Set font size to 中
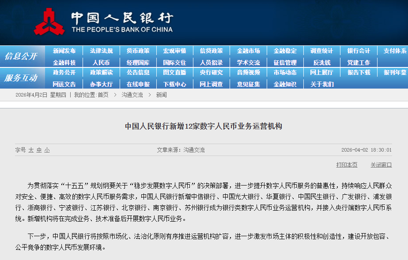This screenshot has height=260, width=408. pos(39,150)
